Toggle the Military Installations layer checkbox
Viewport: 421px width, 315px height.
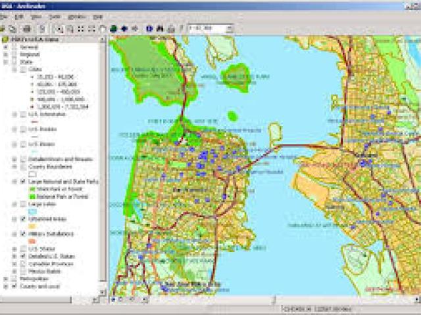[x=23, y=234]
